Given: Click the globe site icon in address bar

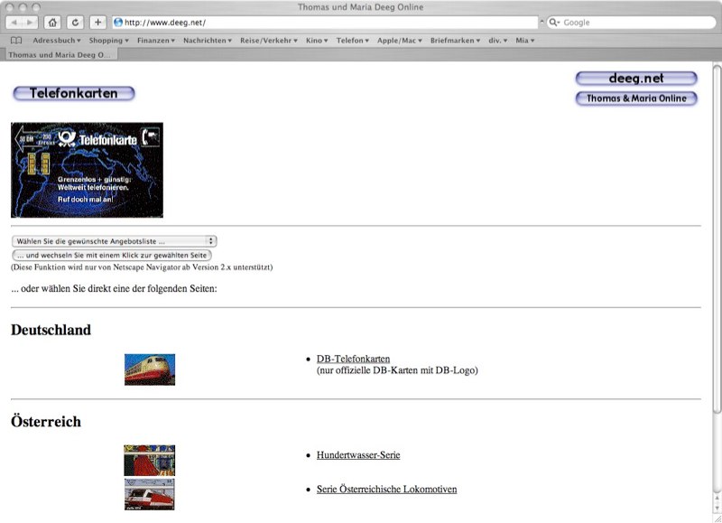Looking at the screenshot, I should click(x=118, y=22).
